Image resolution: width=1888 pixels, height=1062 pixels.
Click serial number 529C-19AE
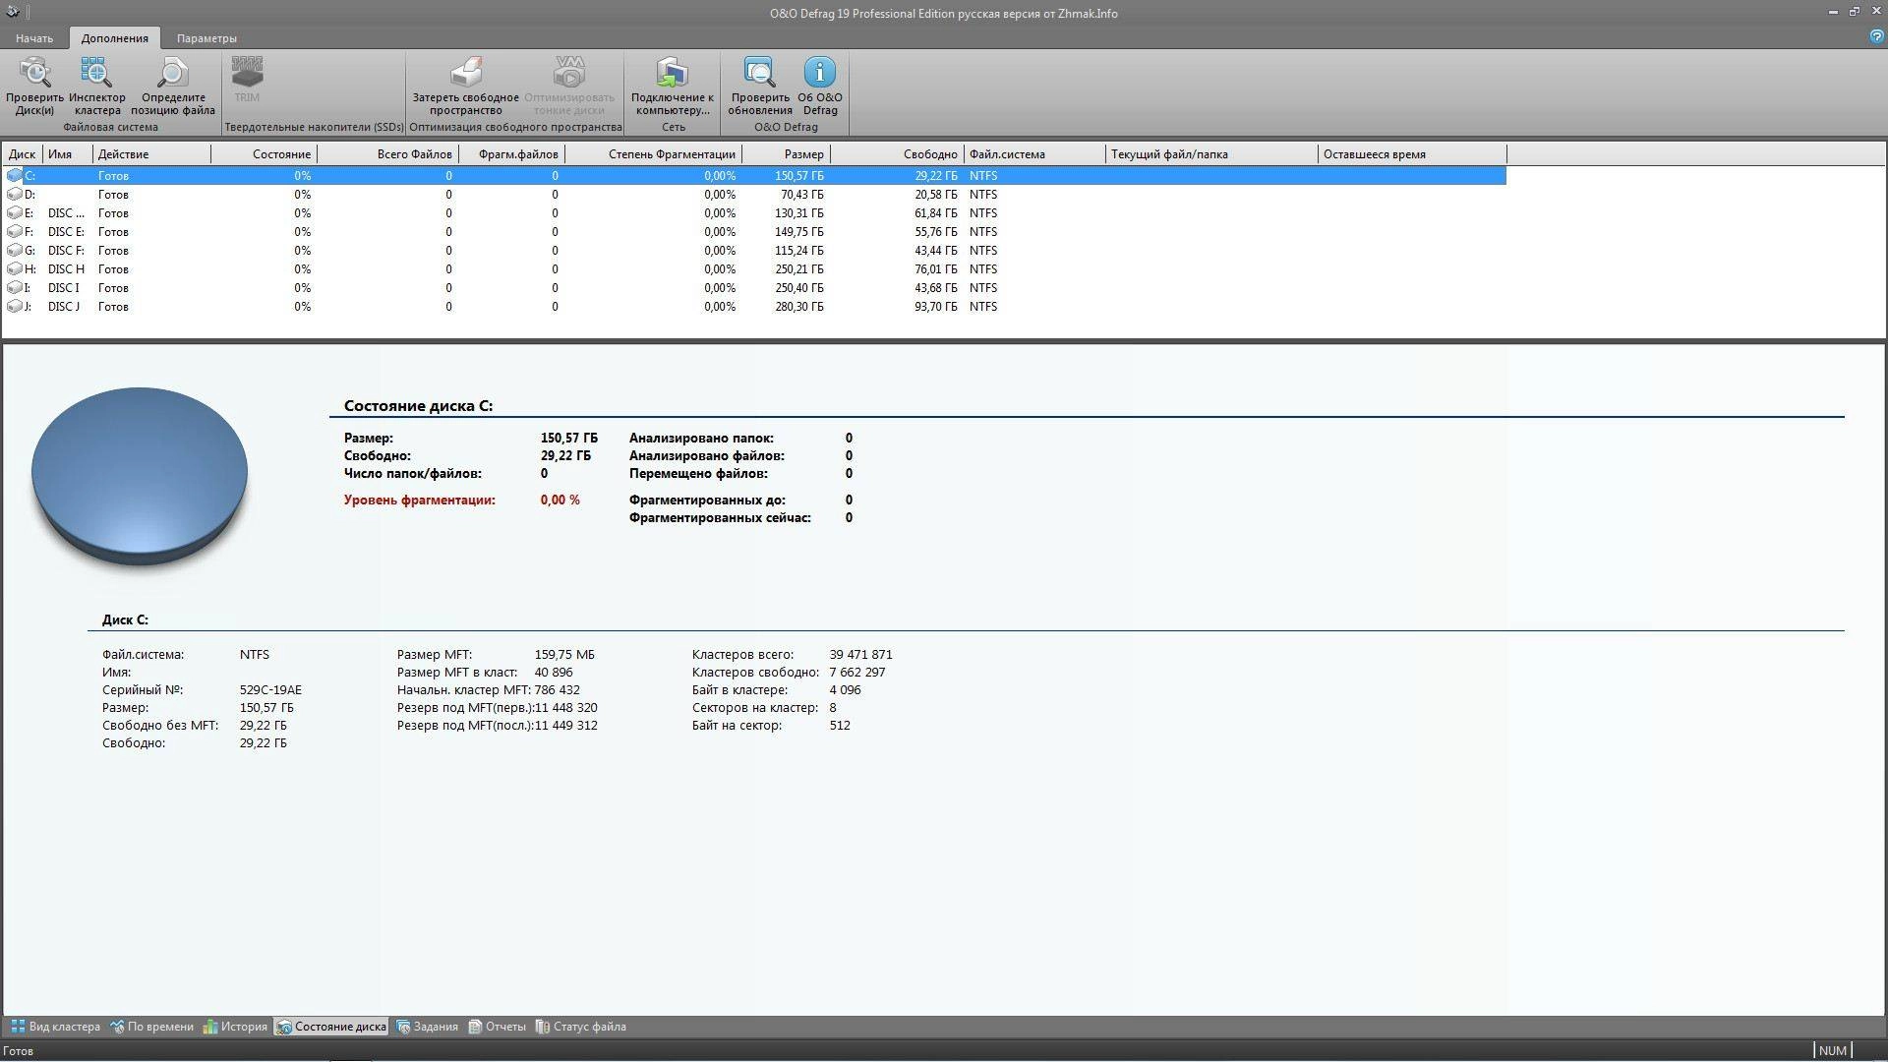click(270, 690)
